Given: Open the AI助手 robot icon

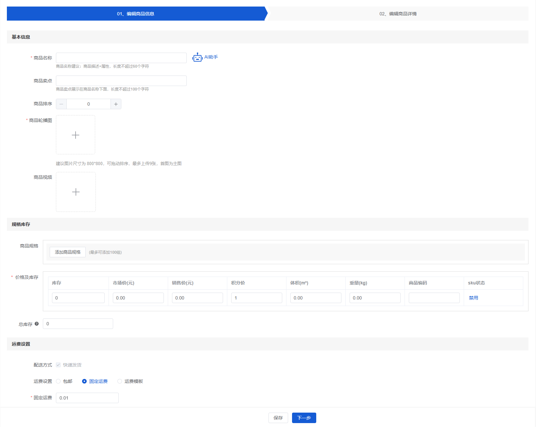Looking at the screenshot, I should point(197,58).
